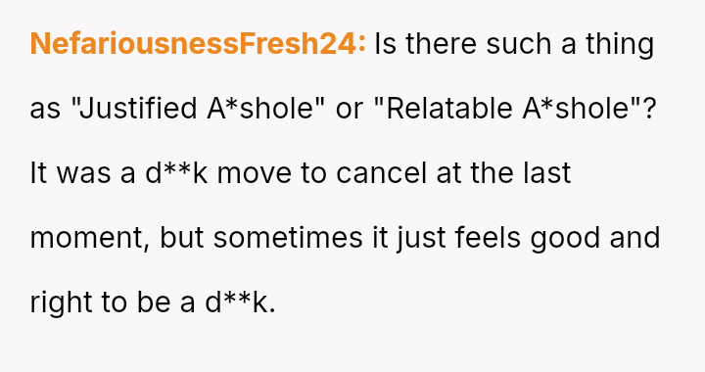Click the words "at the last"
The height and width of the screenshot is (372, 705).
[x=503, y=173]
